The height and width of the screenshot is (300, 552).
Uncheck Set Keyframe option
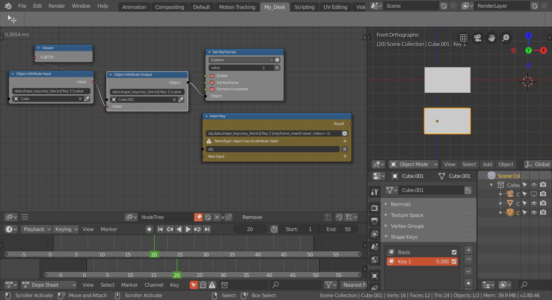pos(212,83)
